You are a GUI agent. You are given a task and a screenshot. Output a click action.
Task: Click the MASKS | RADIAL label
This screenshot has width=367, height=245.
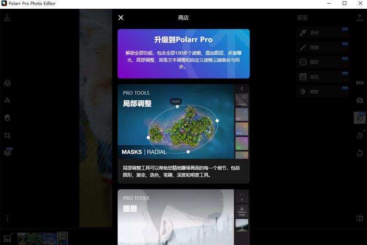coord(144,152)
